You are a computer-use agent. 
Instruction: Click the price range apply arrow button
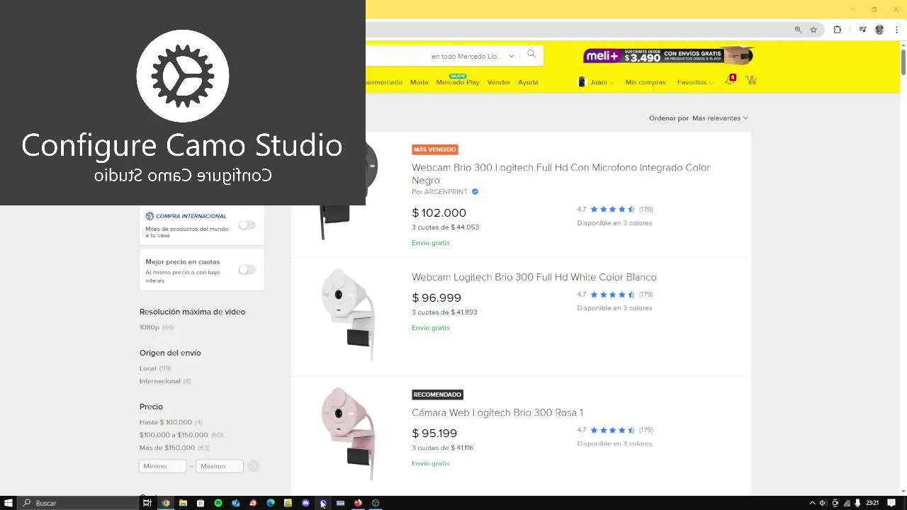(253, 466)
